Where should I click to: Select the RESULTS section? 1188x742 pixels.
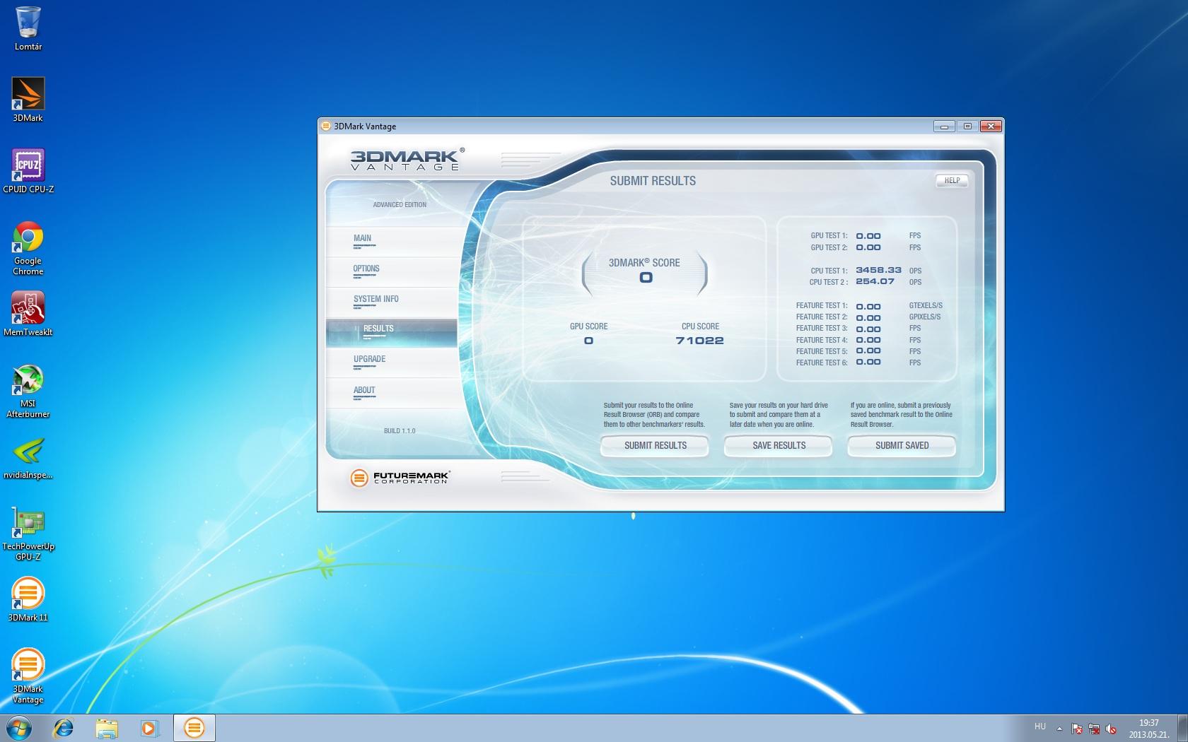(391, 332)
